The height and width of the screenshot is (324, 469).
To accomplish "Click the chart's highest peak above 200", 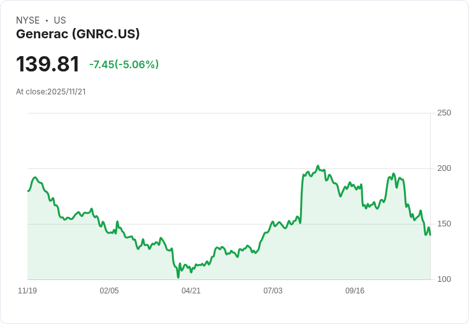I will 317,166.
